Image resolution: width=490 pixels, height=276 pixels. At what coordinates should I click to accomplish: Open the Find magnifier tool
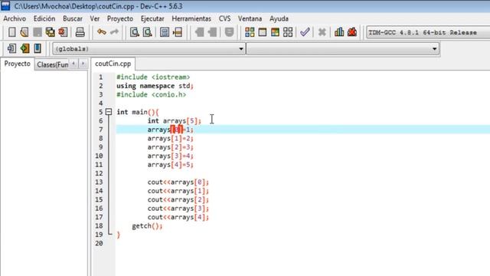(x=135, y=32)
